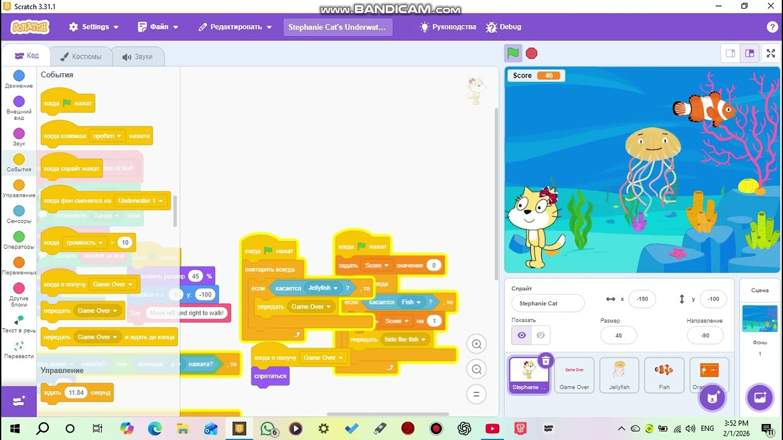
Task: Select the Текст в речь extension category
Action: tap(19, 324)
